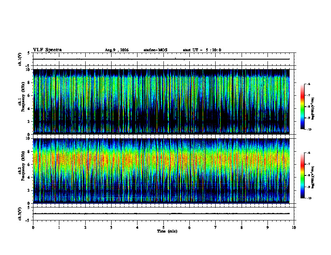This screenshot has width=331, height=255.
Task: Click the "-10" label on ch.2 colorbar
Action: (309, 198)
